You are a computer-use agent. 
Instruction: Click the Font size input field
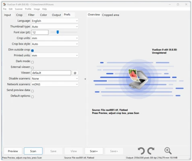(40, 32)
